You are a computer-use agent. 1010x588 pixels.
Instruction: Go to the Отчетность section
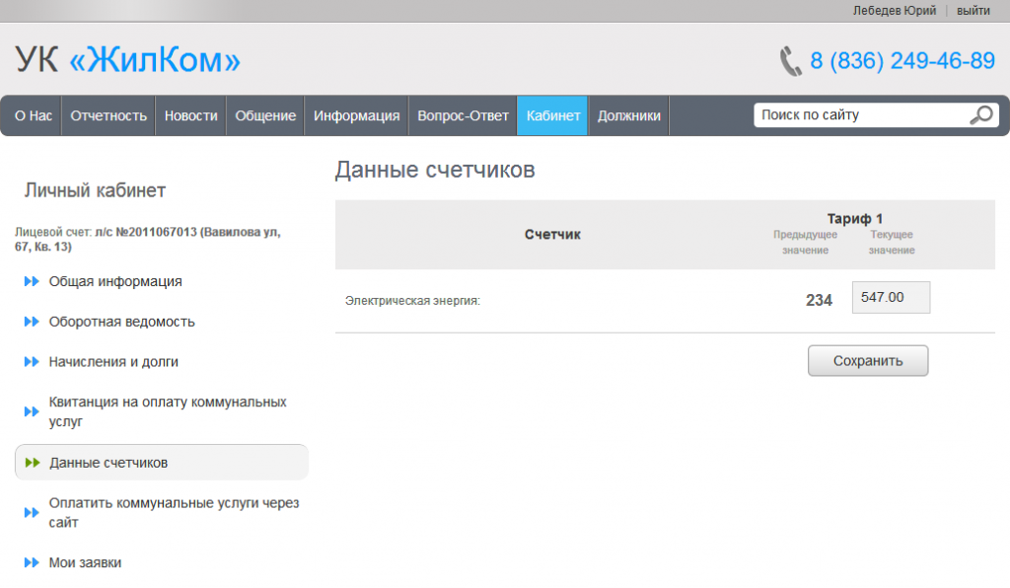(108, 115)
